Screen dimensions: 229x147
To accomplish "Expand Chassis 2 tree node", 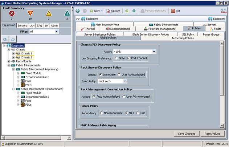I will click(13, 57).
